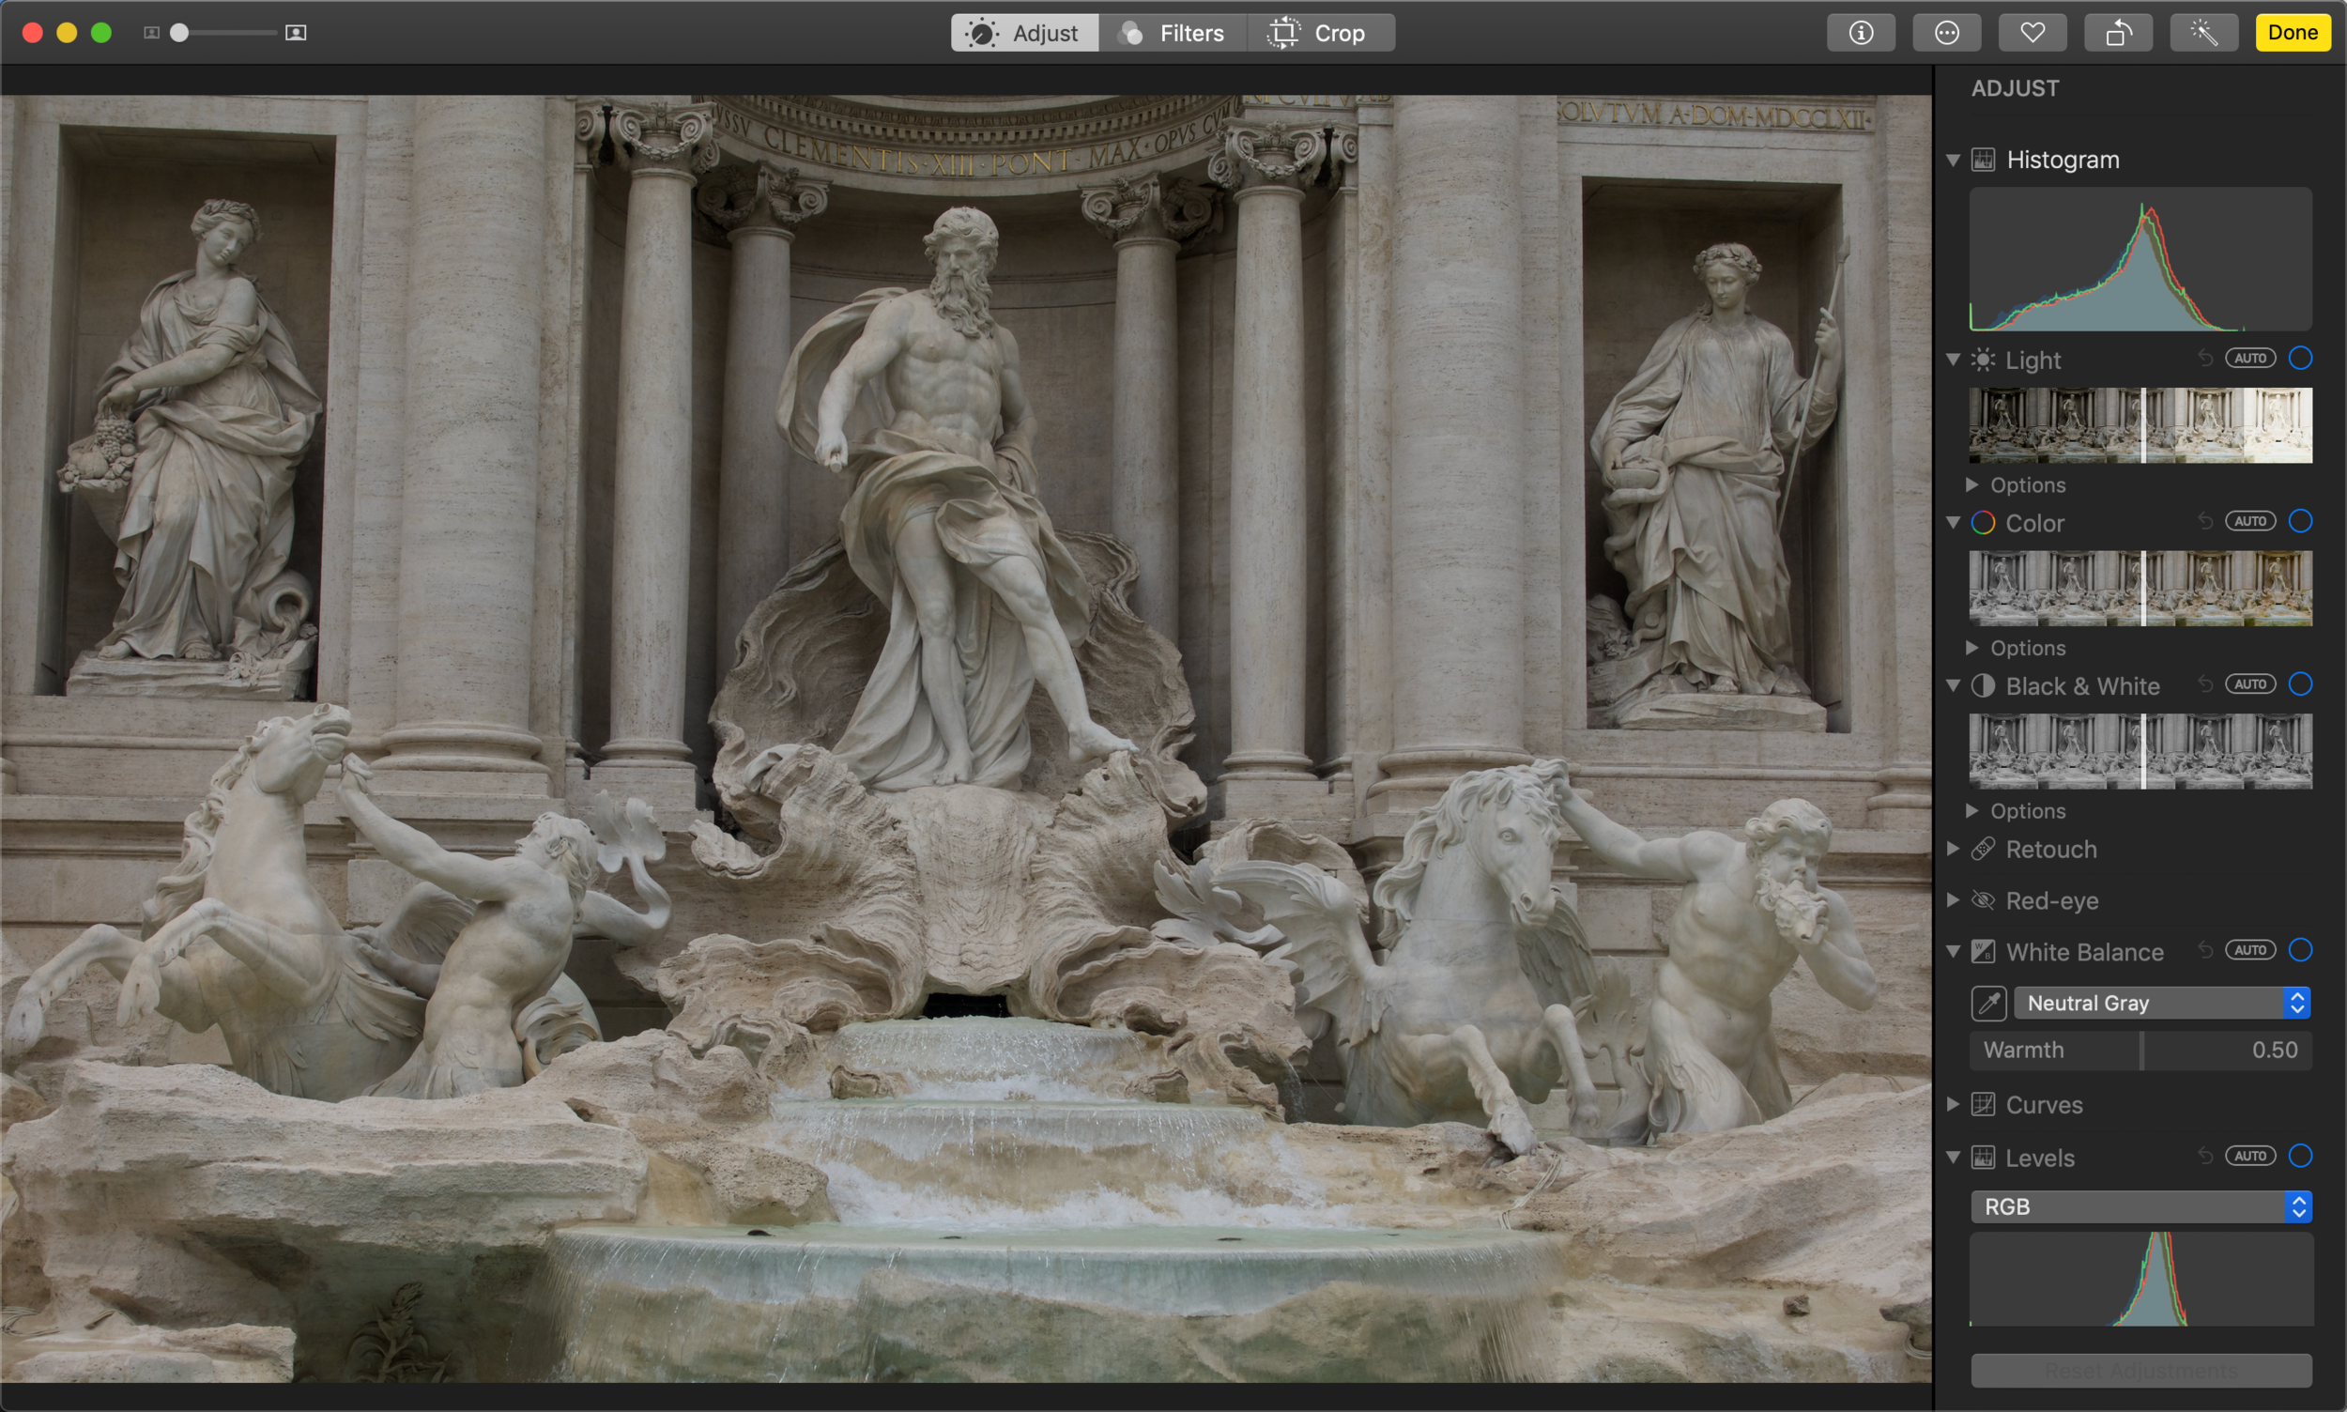
Task: Mark photo as favorite with heart icon
Action: [x=2033, y=33]
